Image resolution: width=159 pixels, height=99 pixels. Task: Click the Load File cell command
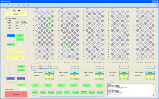(35, 92)
